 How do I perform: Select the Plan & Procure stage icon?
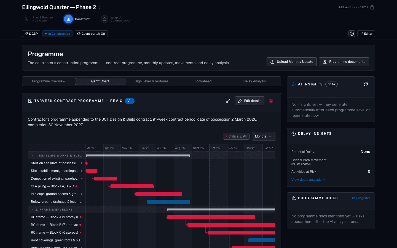coord(26,19)
